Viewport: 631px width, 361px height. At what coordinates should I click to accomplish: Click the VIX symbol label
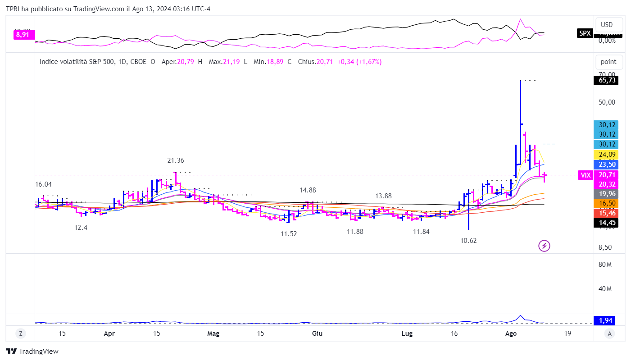click(x=585, y=175)
